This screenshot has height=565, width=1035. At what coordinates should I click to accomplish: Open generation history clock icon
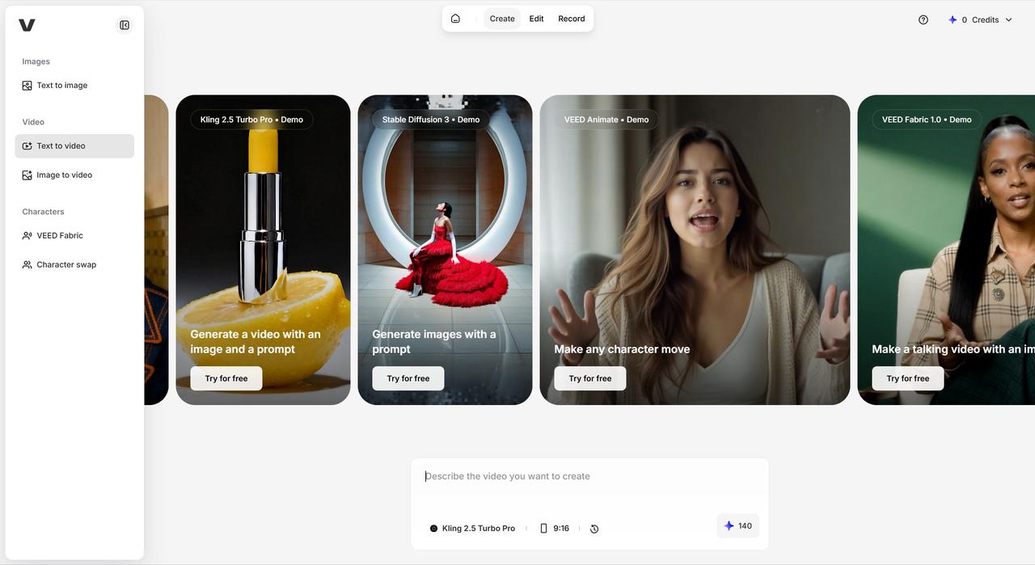coord(594,529)
